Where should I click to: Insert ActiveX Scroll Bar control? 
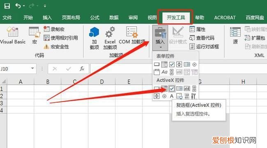click(194, 88)
